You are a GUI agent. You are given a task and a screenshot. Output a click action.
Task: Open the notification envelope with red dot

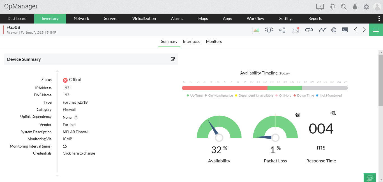point(295,29)
